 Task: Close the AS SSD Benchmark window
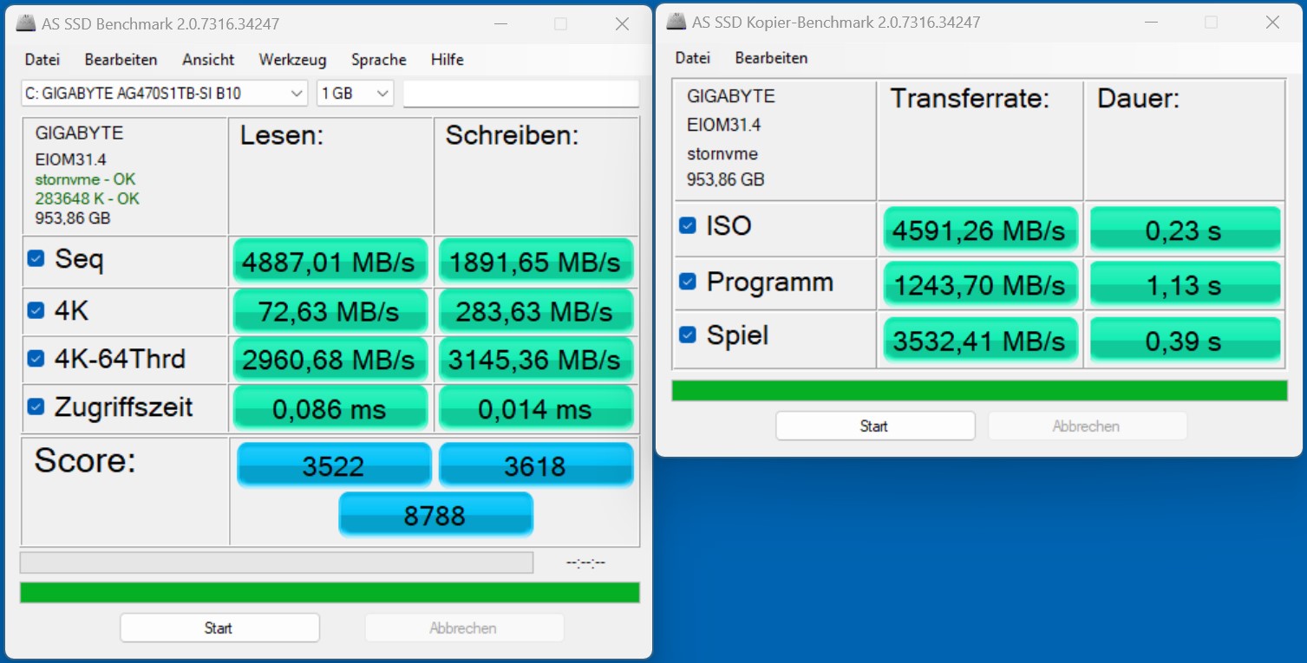coord(622,23)
